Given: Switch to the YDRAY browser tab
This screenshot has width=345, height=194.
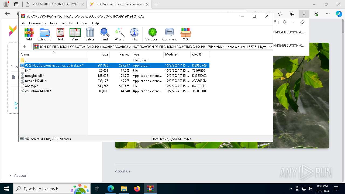Looking at the screenshot, I should click(x=119, y=4).
